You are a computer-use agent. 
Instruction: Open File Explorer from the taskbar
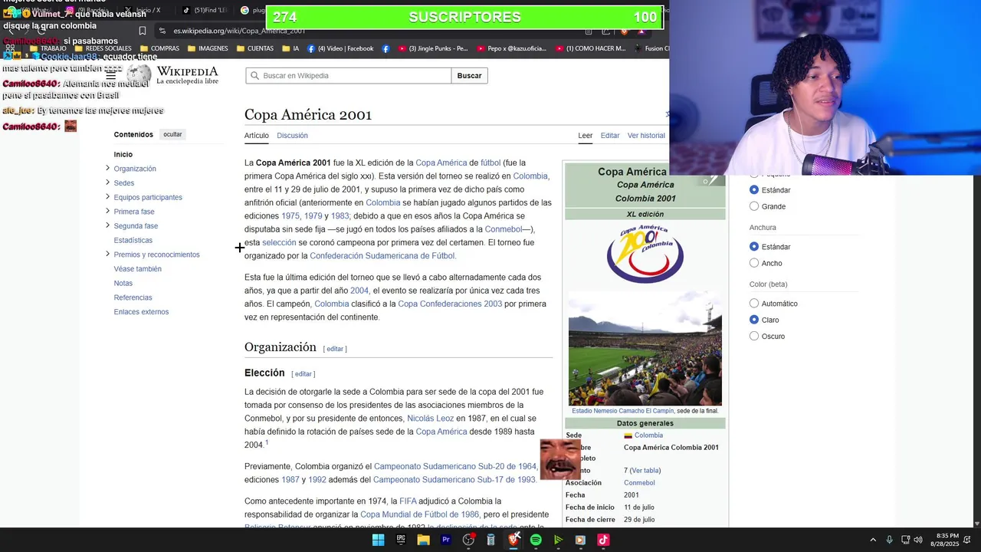(x=423, y=540)
